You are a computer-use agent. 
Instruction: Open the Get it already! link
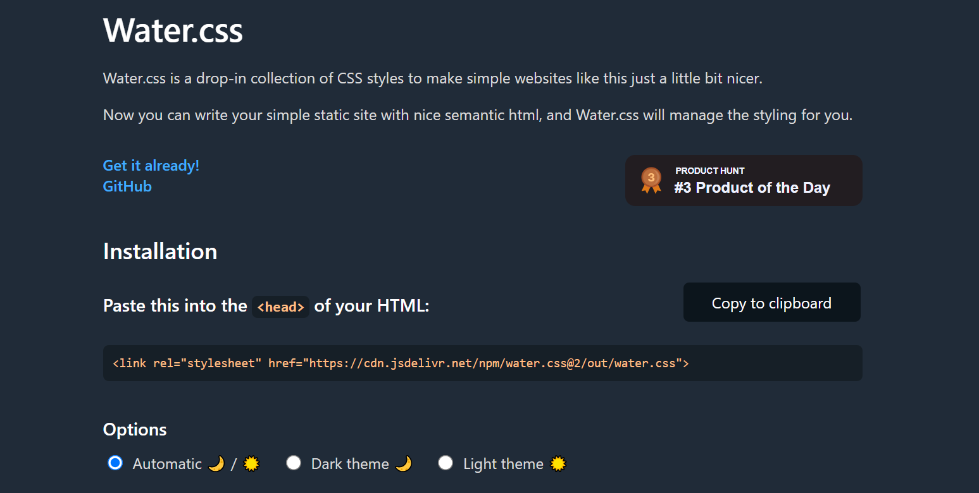pos(151,165)
